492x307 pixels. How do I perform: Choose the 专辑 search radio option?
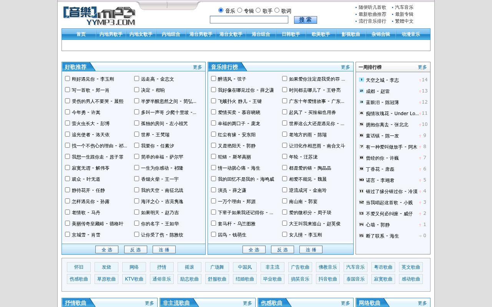point(239,10)
